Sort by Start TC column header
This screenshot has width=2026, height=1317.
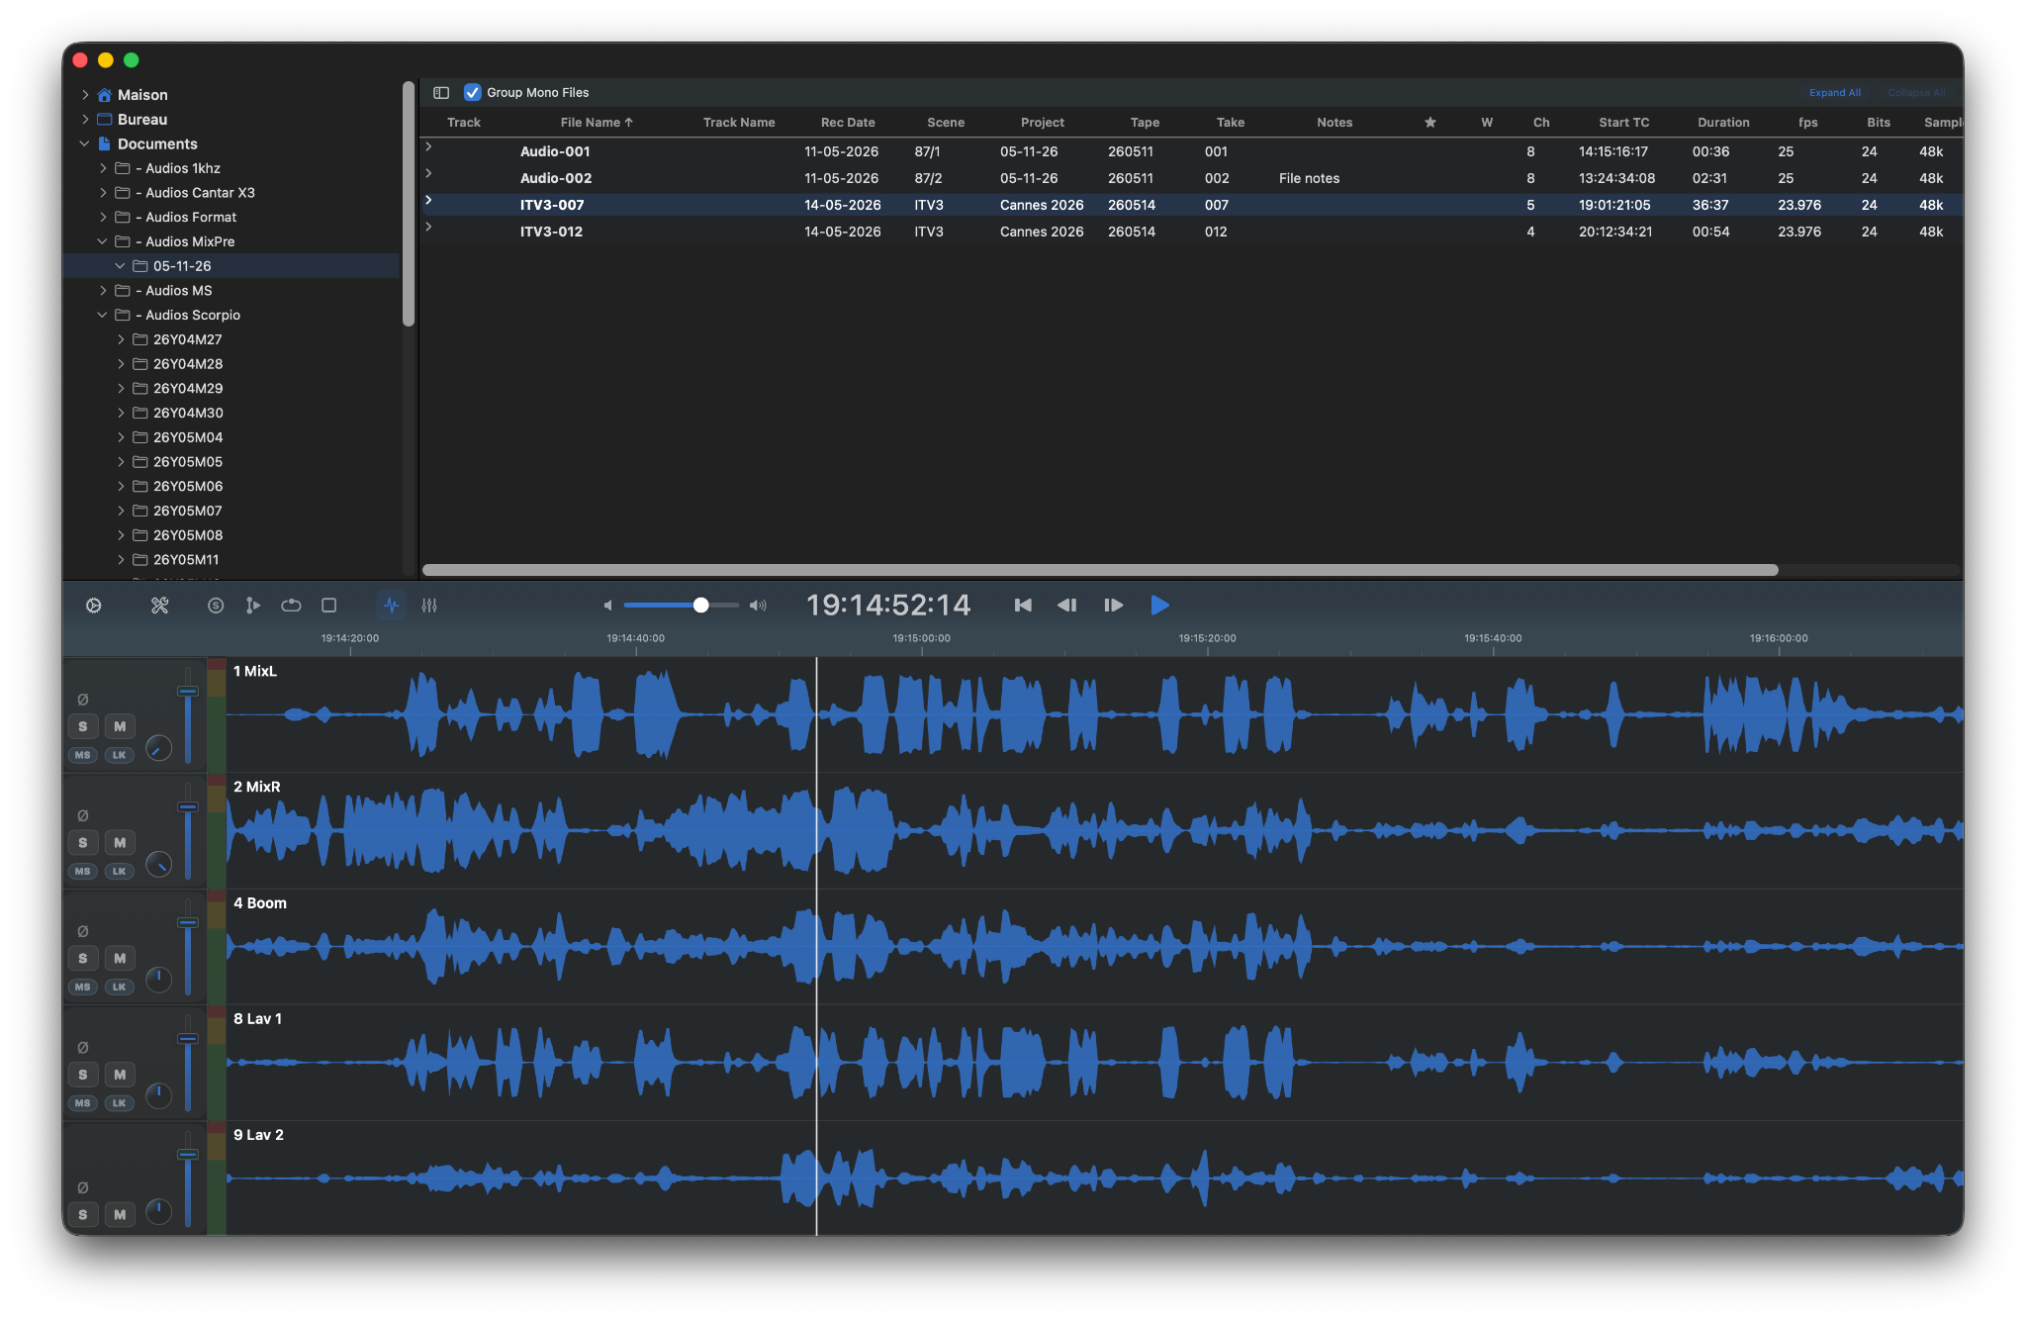(1624, 123)
